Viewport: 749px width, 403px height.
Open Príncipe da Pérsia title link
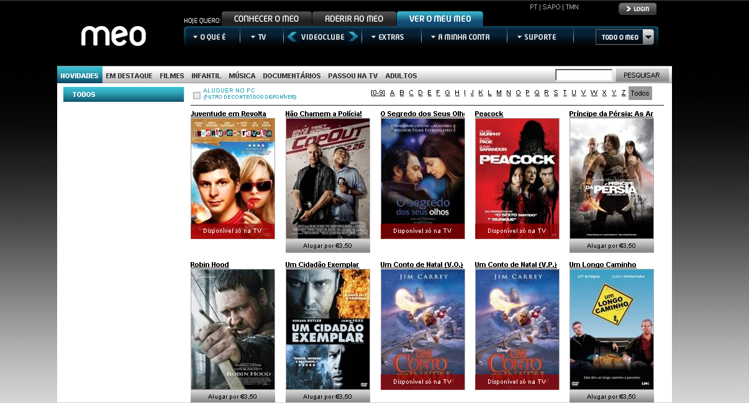pyautogui.click(x=611, y=114)
